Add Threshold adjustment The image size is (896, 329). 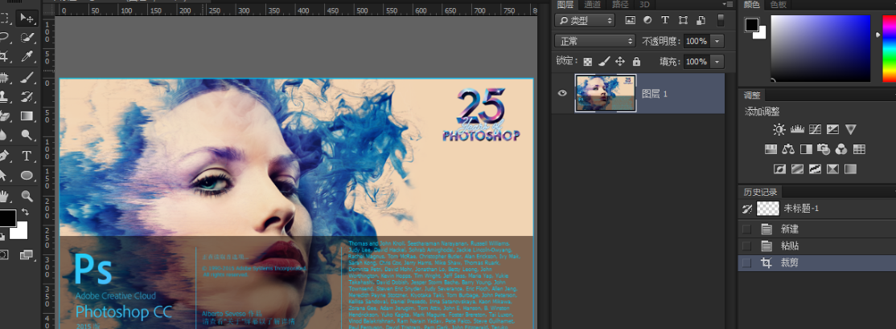pyautogui.click(x=815, y=169)
